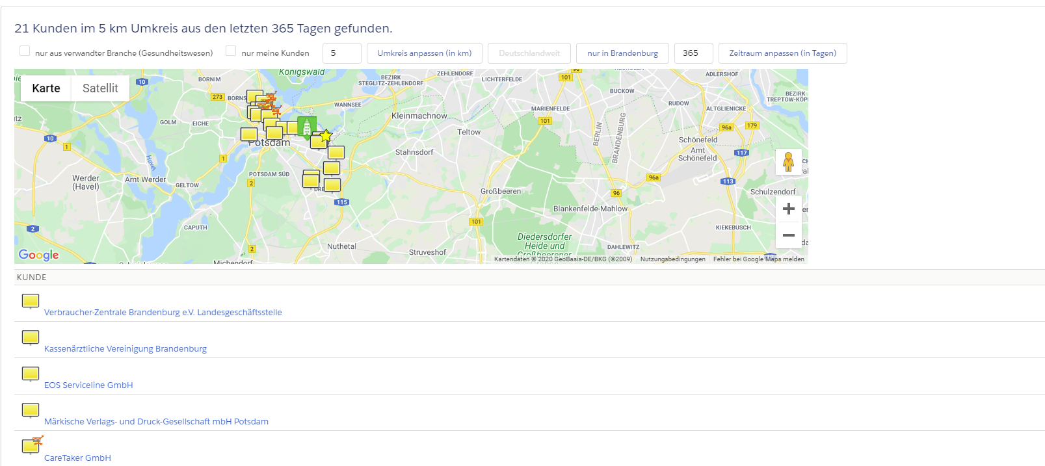Open the Kassenärztliche Vereinigung Brandenburg link

[126, 349]
